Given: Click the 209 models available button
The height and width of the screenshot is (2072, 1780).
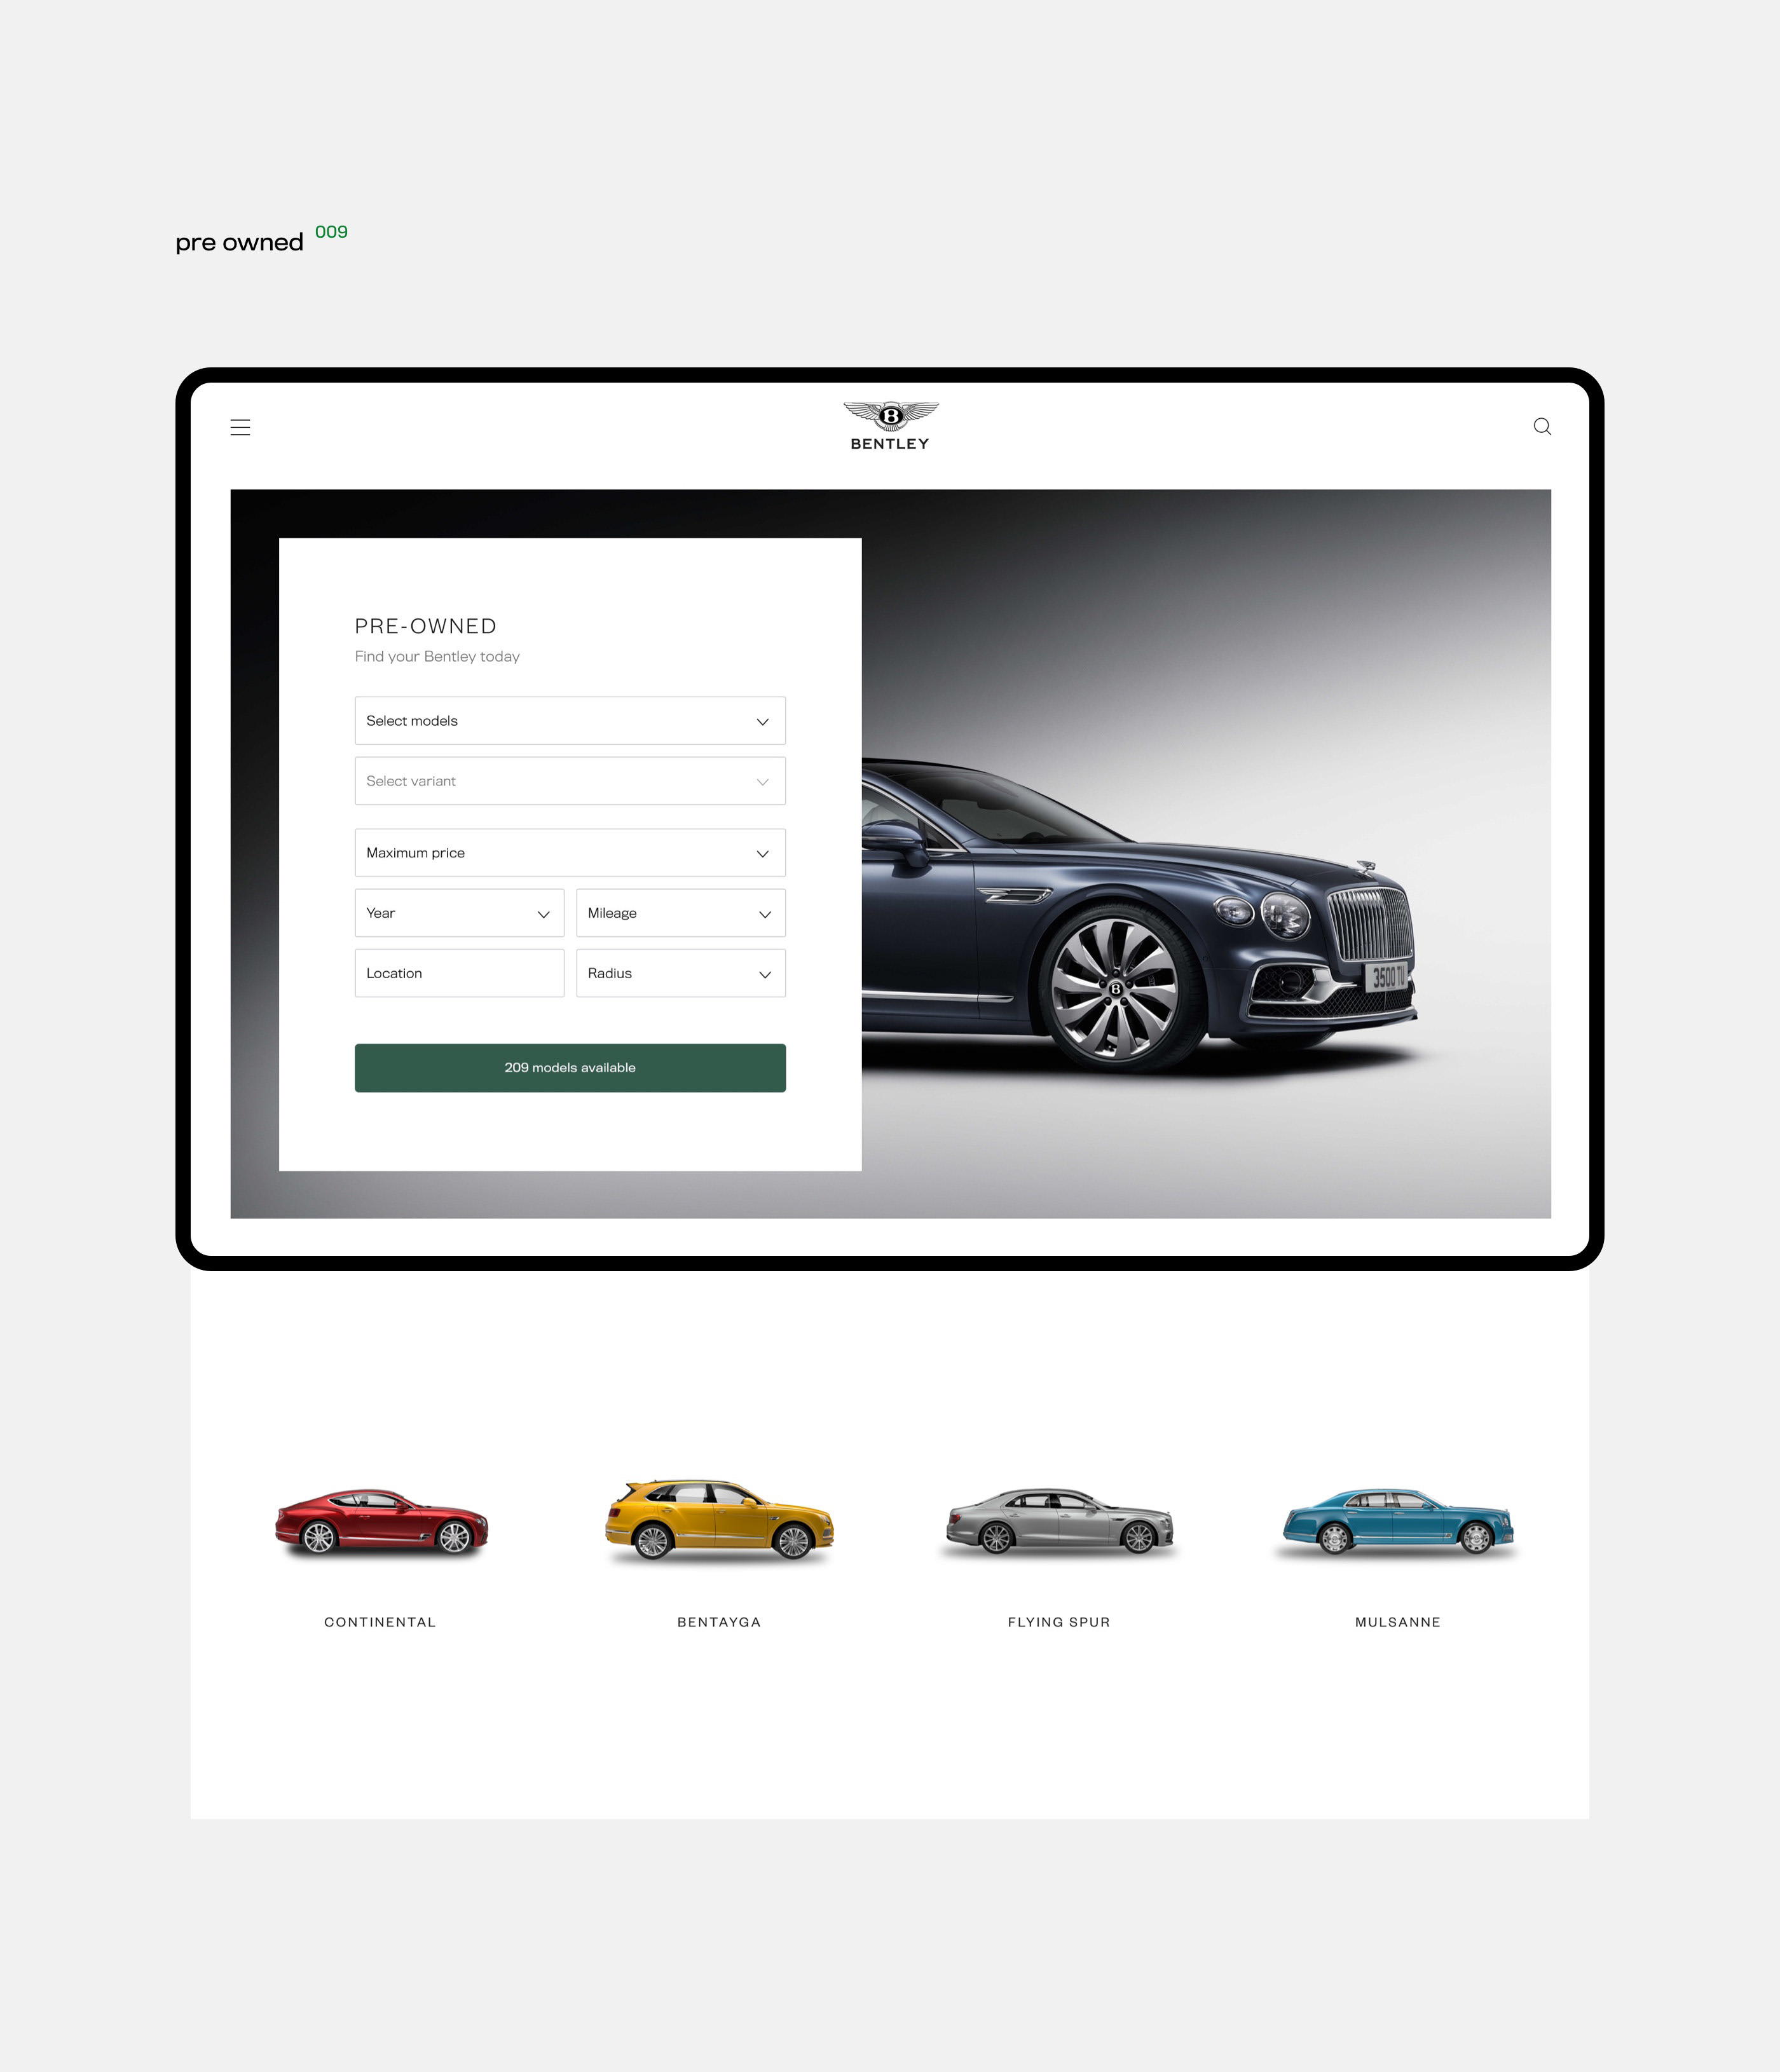Looking at the screenshot, I should 569,1066.
